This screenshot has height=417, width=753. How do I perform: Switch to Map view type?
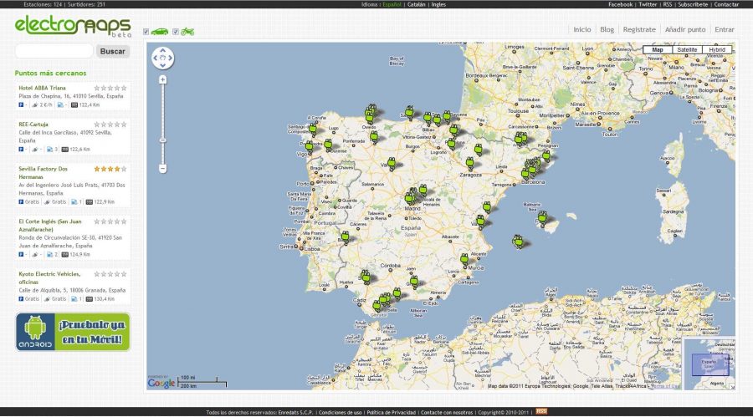[658, 49]
